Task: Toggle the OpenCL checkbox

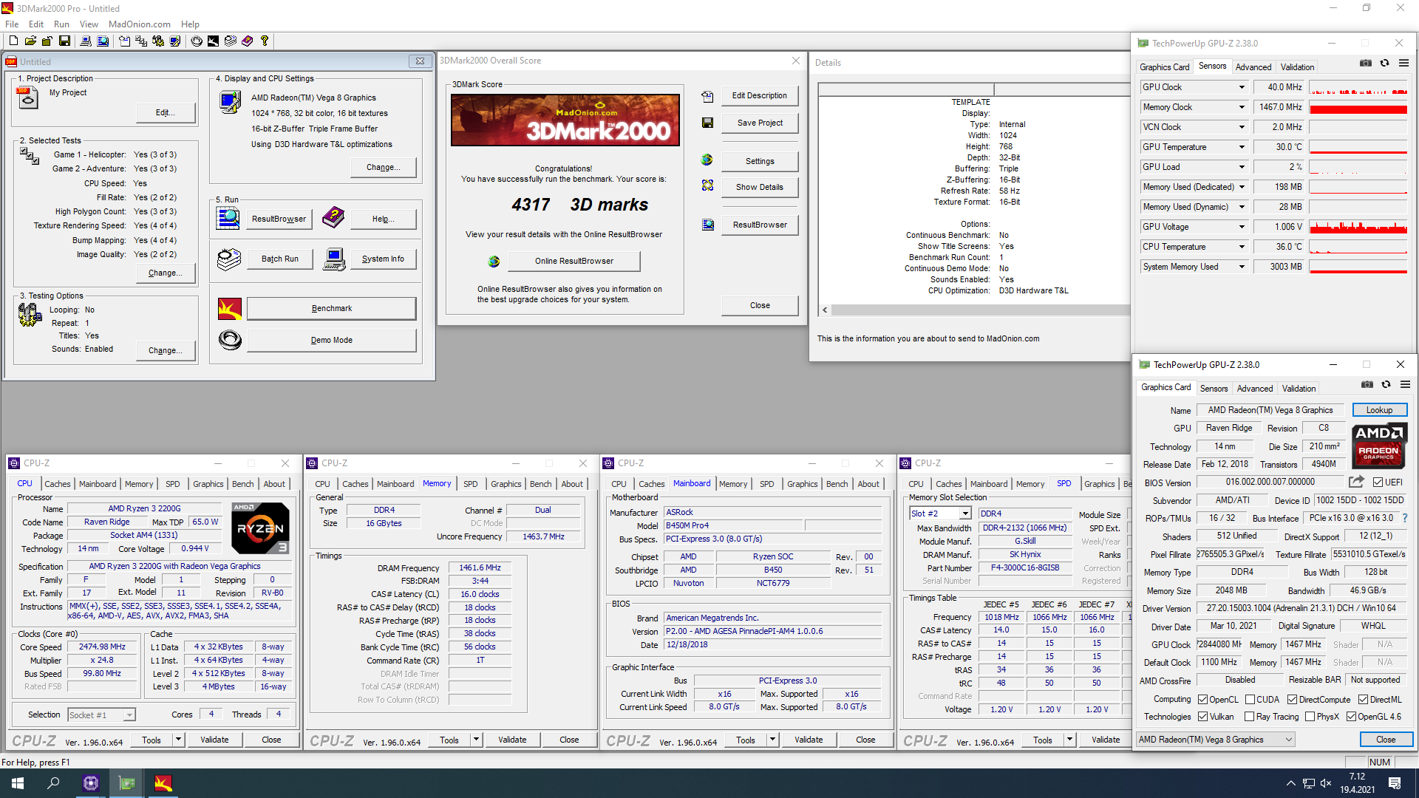Action: (1202, 700)
